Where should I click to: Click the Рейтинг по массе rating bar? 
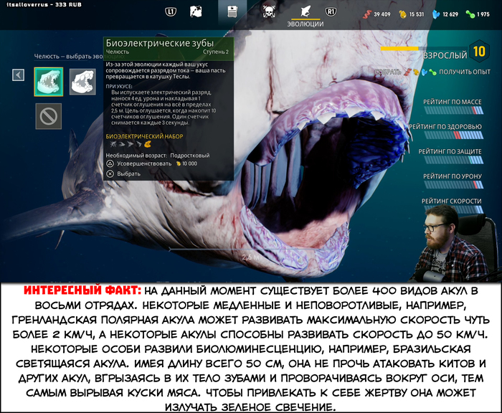point(452,110)
